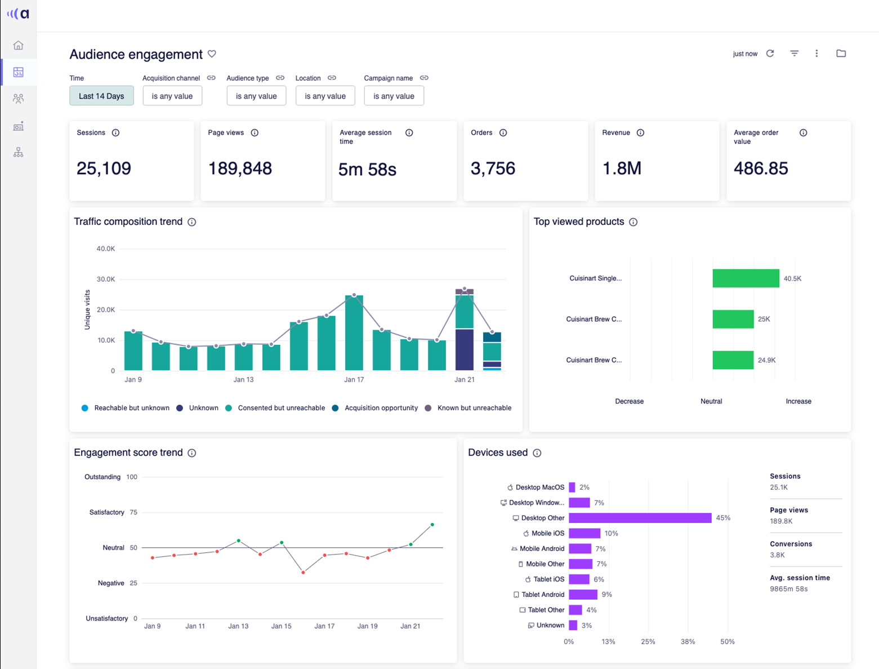This screenshot has width=879, height=669.
Task: Open the Last 14 Days time filter
Action: click(101, 96)
